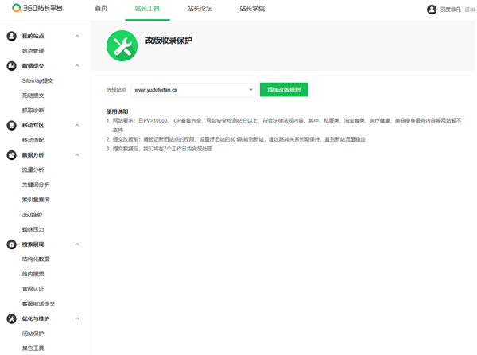
Task: Click the 我的站点 user icon in sidebar
Action: (x=12, y=36)
